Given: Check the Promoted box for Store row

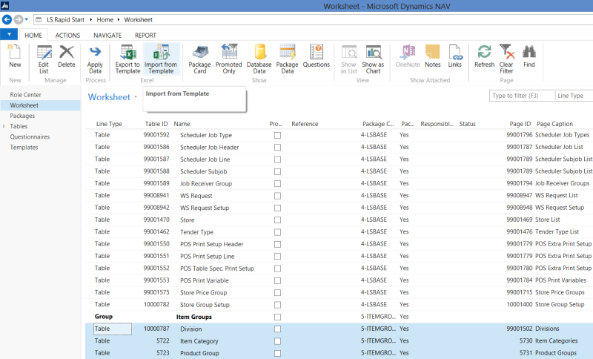Looking at the screenshot, I should (x=277, y=220).
